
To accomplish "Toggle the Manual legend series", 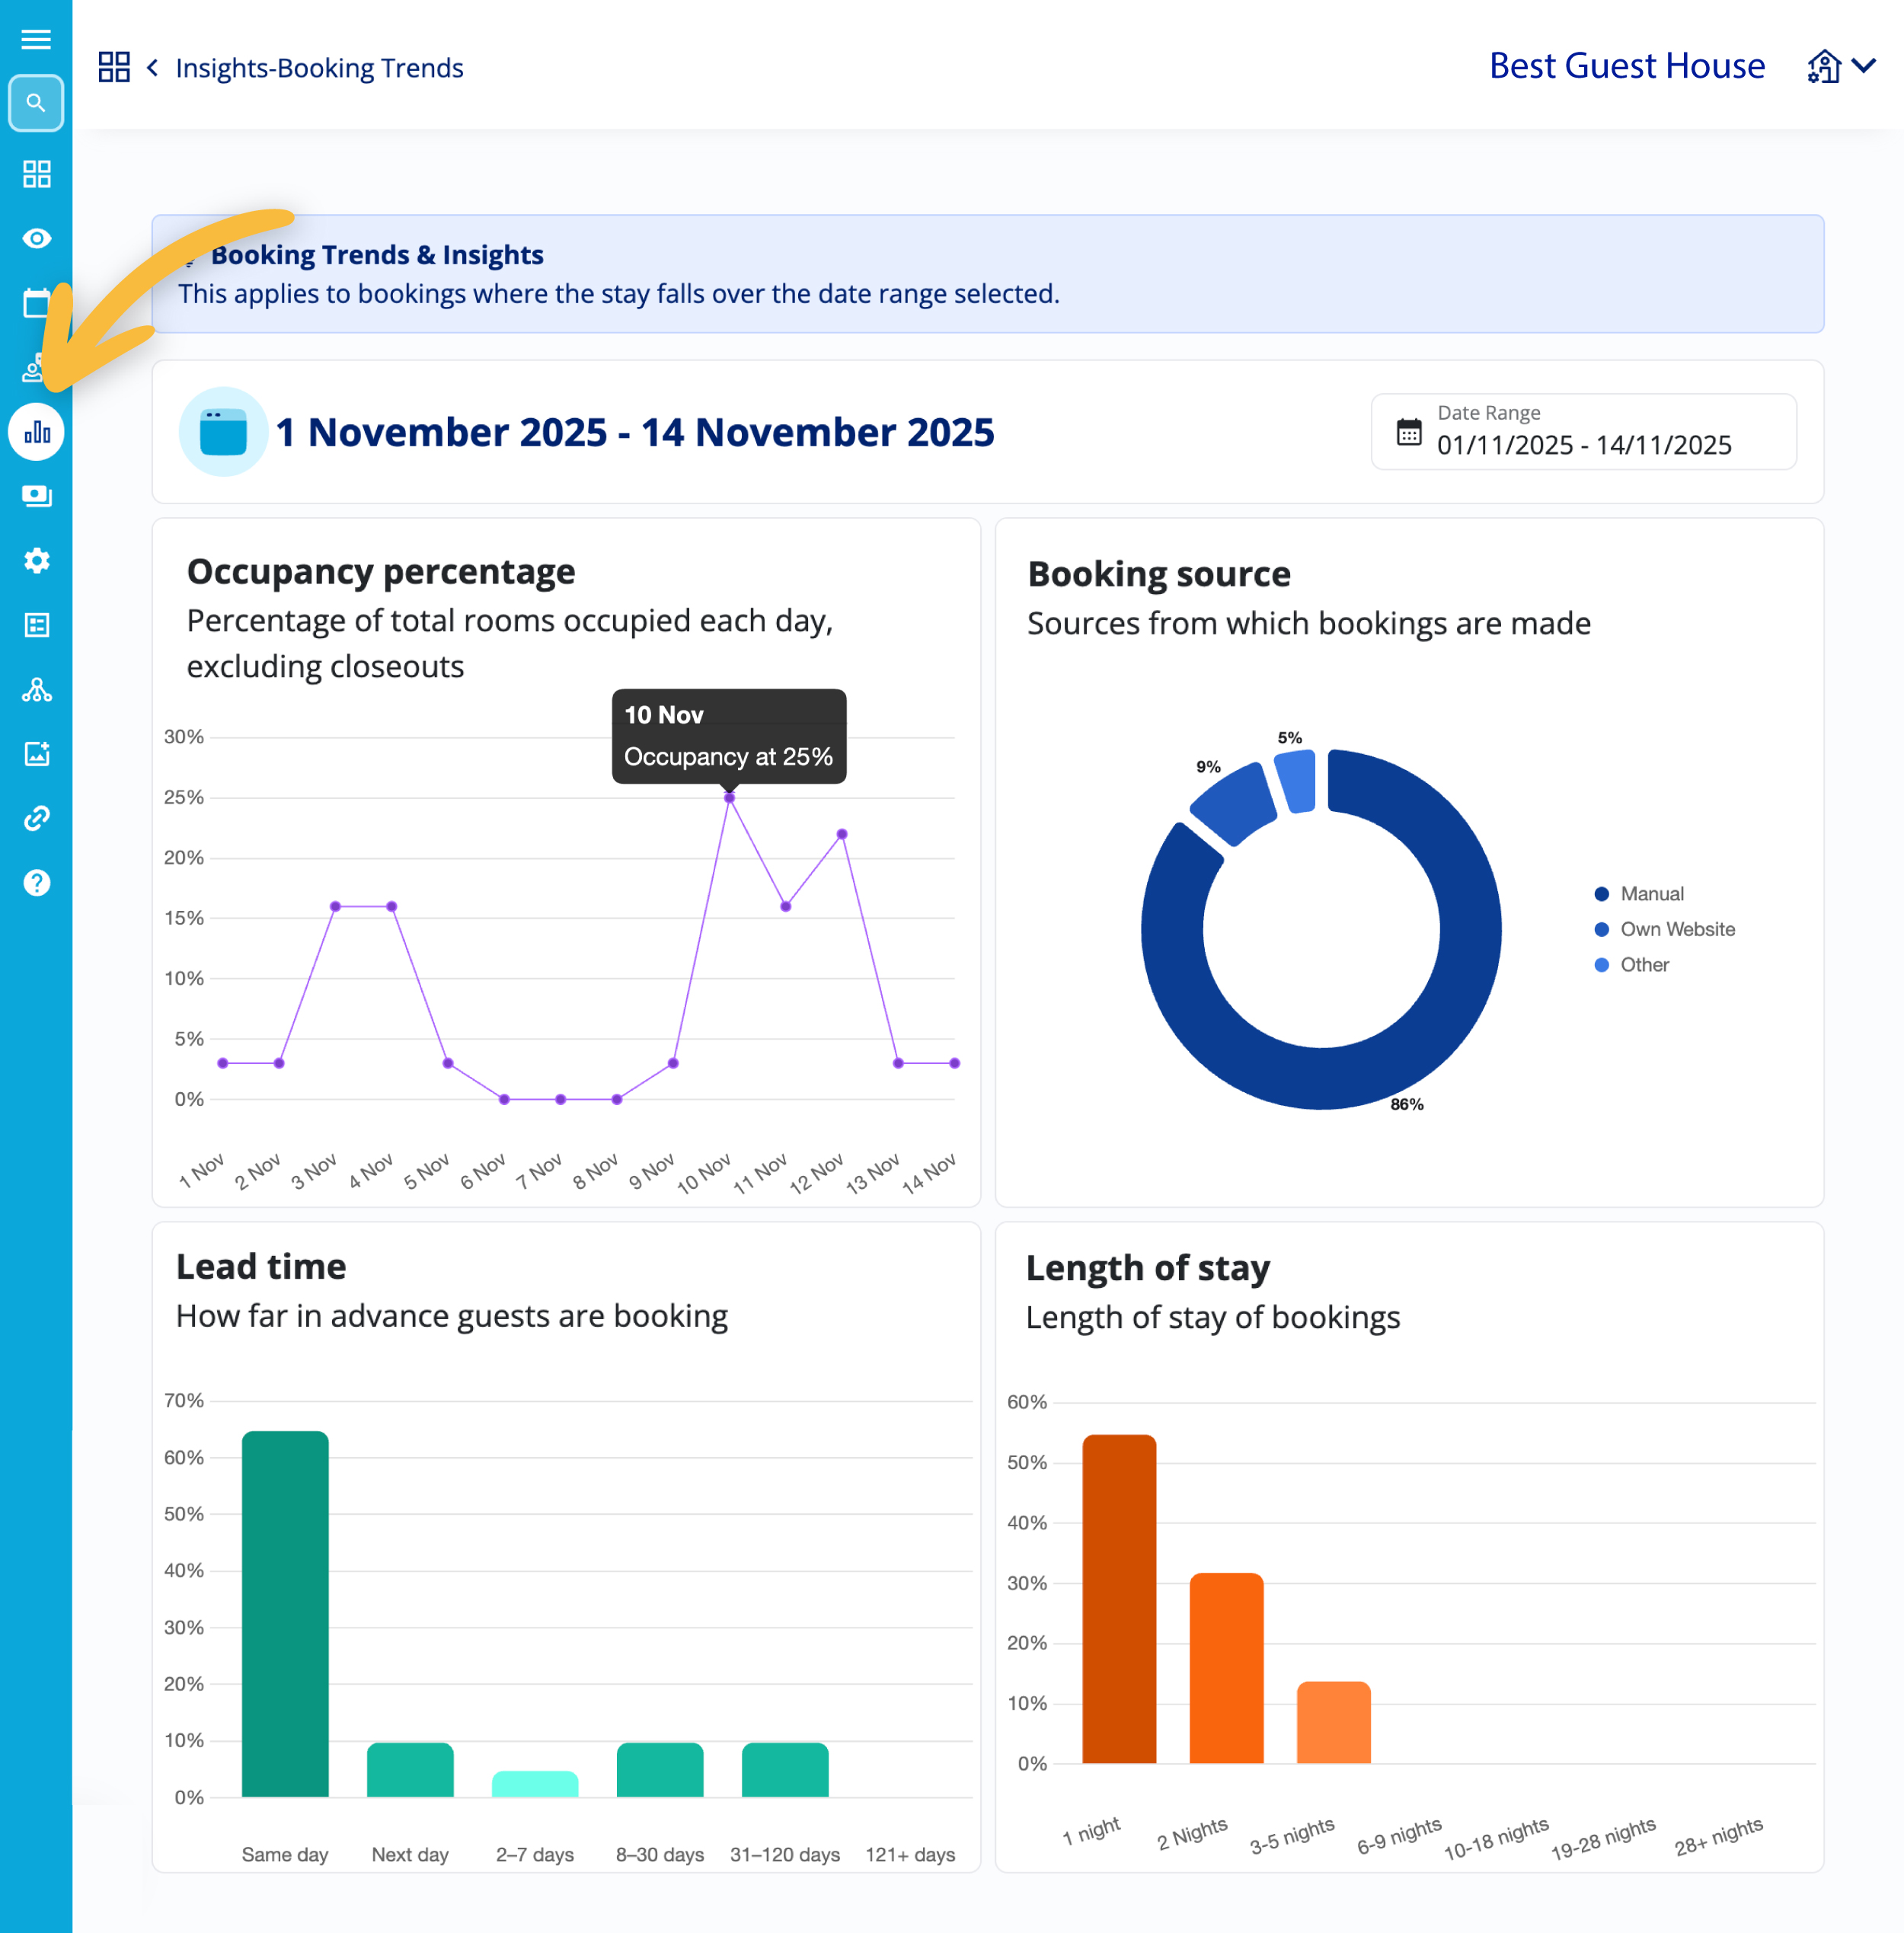I will coord(1651,894).
